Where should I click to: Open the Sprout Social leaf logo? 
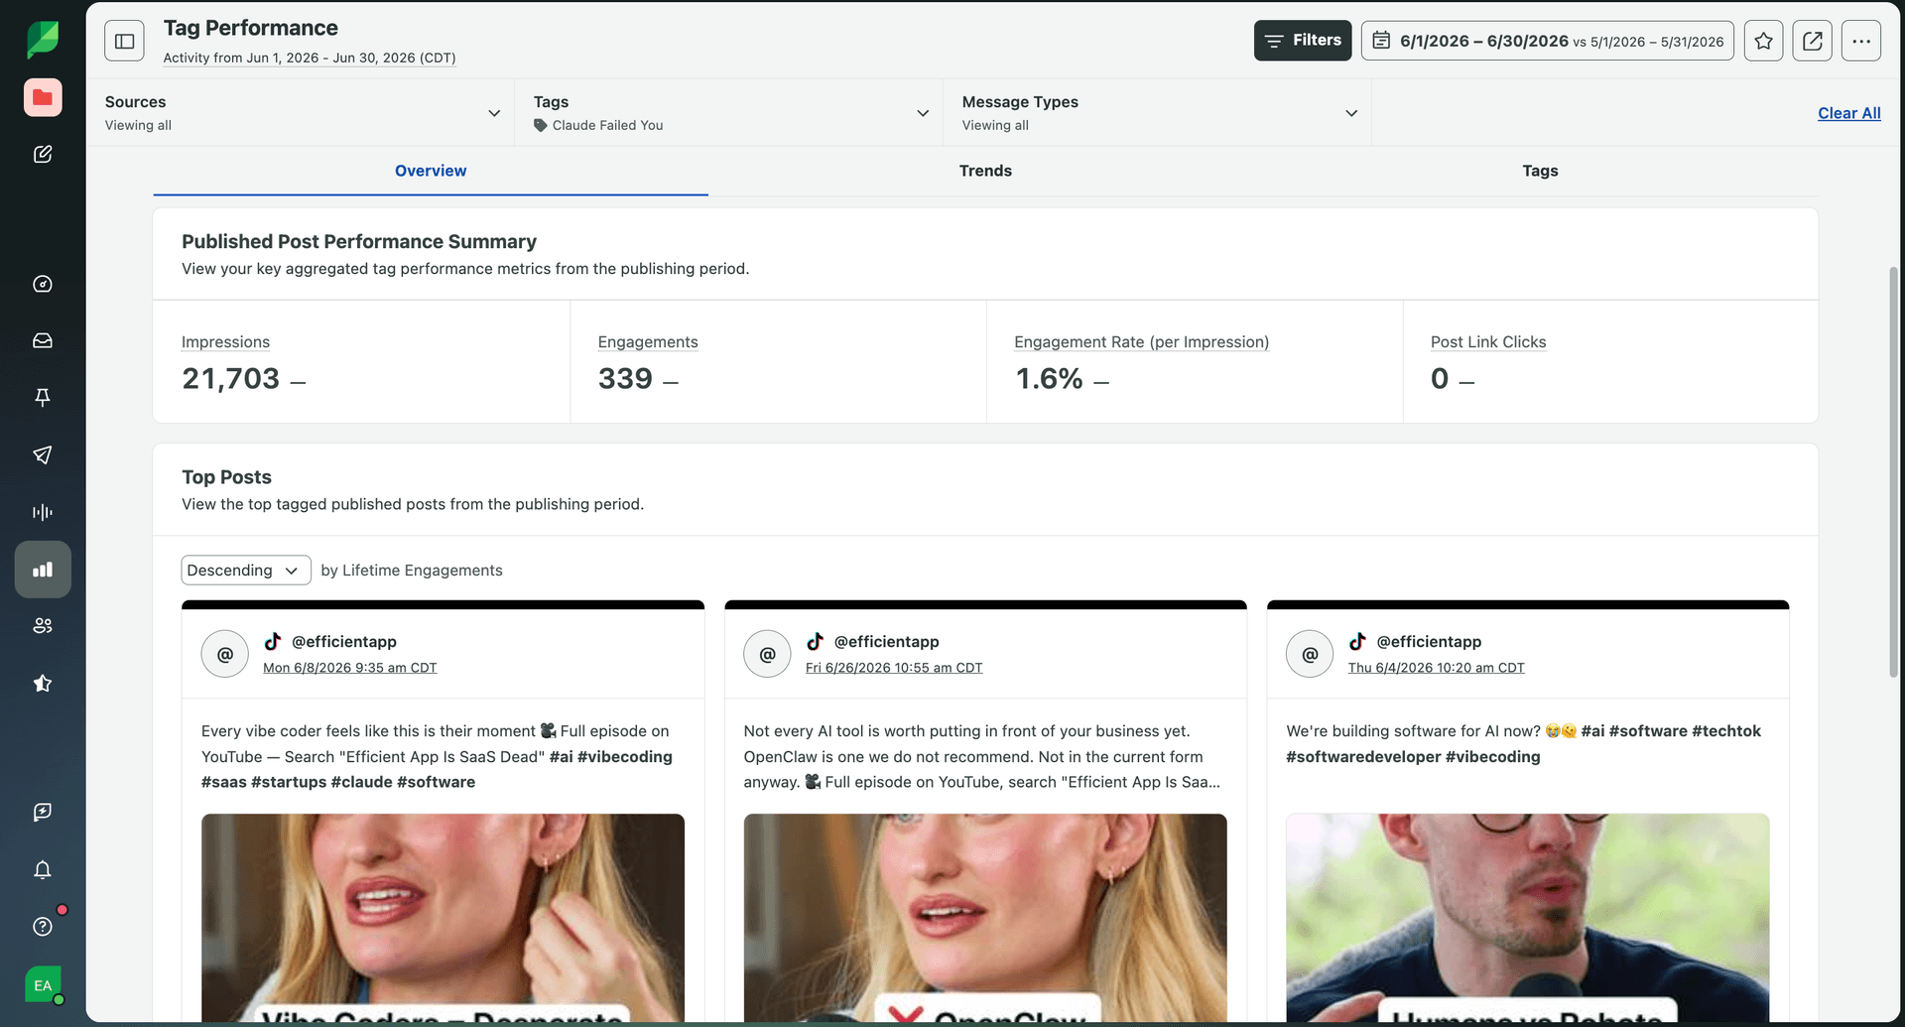(43, 40)
